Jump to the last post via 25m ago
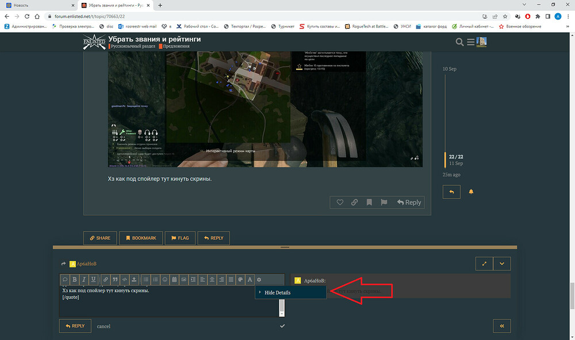 coord(451,174)
